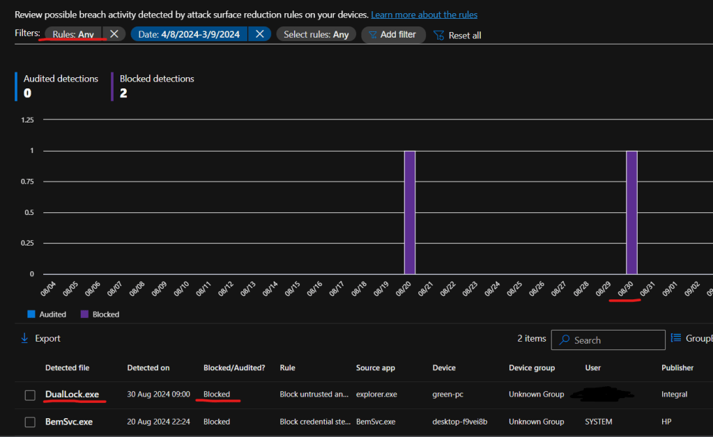Viewport: 713px width, 437px height.
Task: Sort by the Detected file column header
Action: tap(67, 367)
